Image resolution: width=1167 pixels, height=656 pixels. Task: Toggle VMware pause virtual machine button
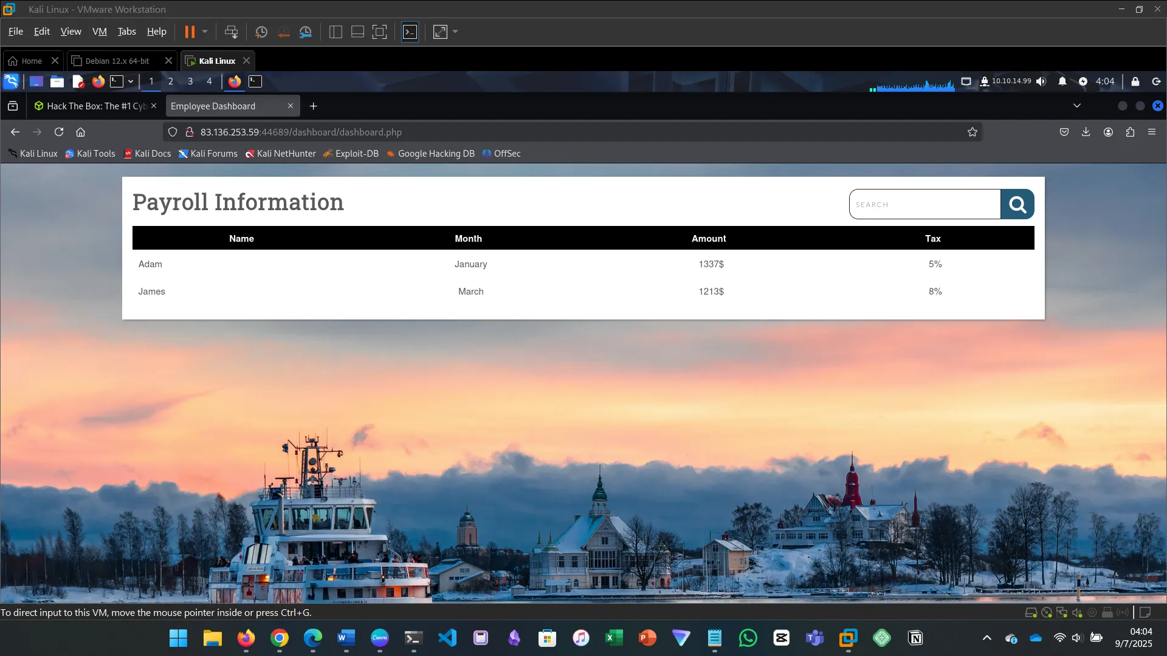pos(190,32)
